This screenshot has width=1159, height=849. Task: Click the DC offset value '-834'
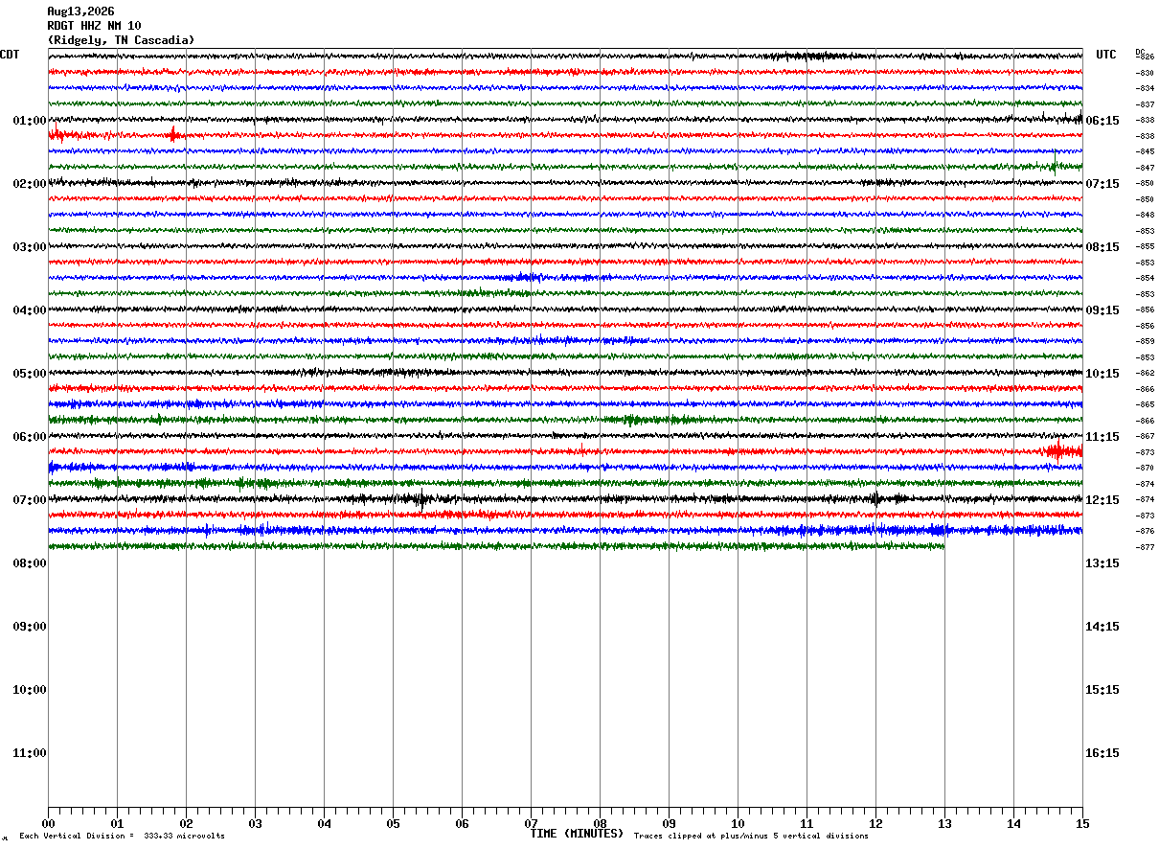(x=1146, y=88)
